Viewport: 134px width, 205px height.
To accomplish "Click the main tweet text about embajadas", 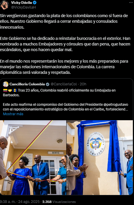I will pos(65,44).
